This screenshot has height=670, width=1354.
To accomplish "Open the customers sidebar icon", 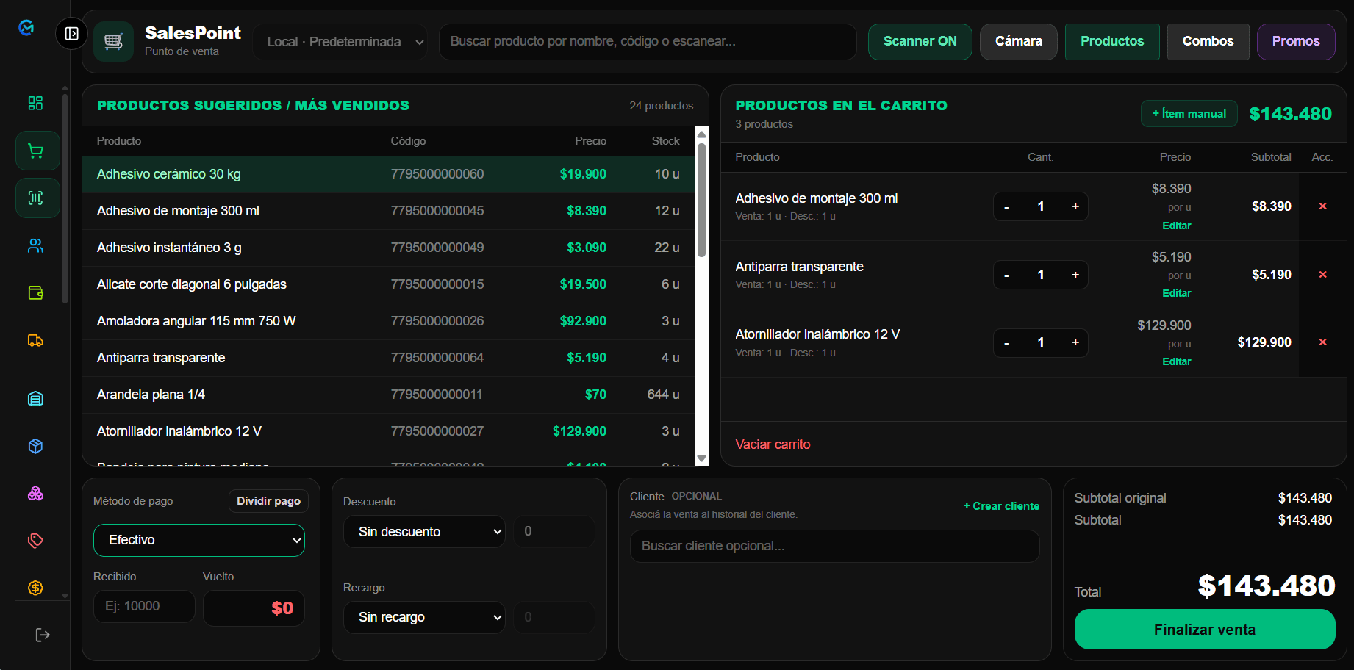I will coord(35,245).
